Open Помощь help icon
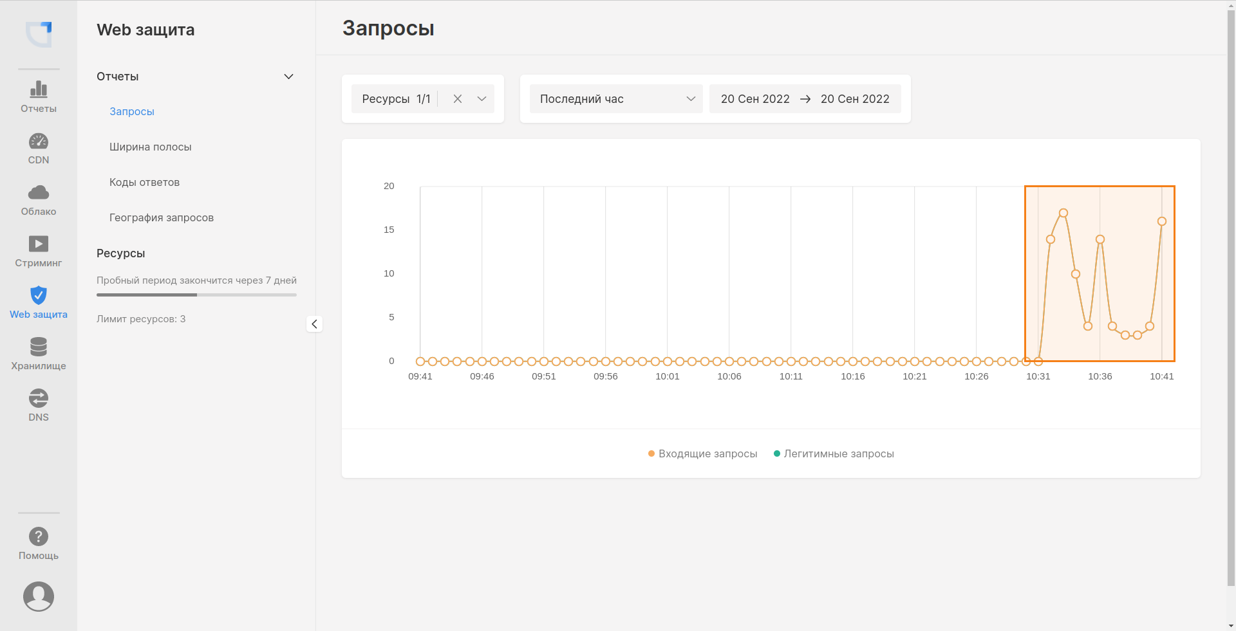This screenshot has height=631, width=1236. click(39, 536)
